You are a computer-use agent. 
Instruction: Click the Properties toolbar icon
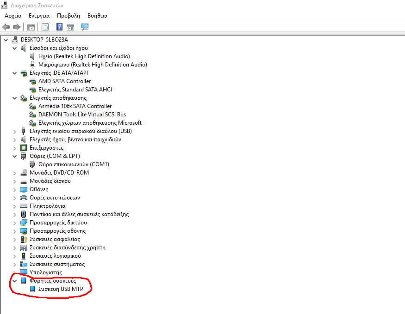(45, 27)
